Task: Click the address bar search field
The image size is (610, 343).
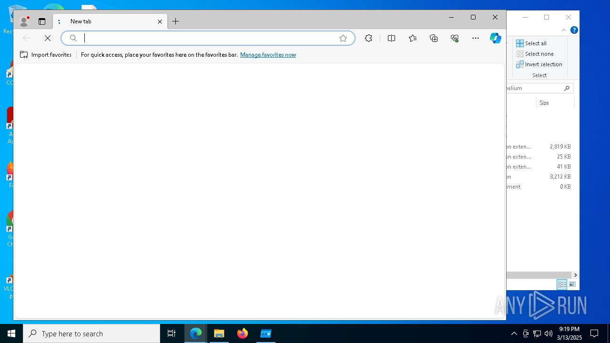Action: [x=208, y=38]
